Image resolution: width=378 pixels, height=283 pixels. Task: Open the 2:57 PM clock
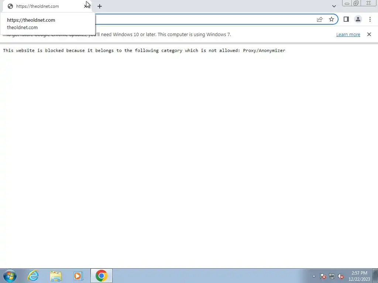point(359,276)
